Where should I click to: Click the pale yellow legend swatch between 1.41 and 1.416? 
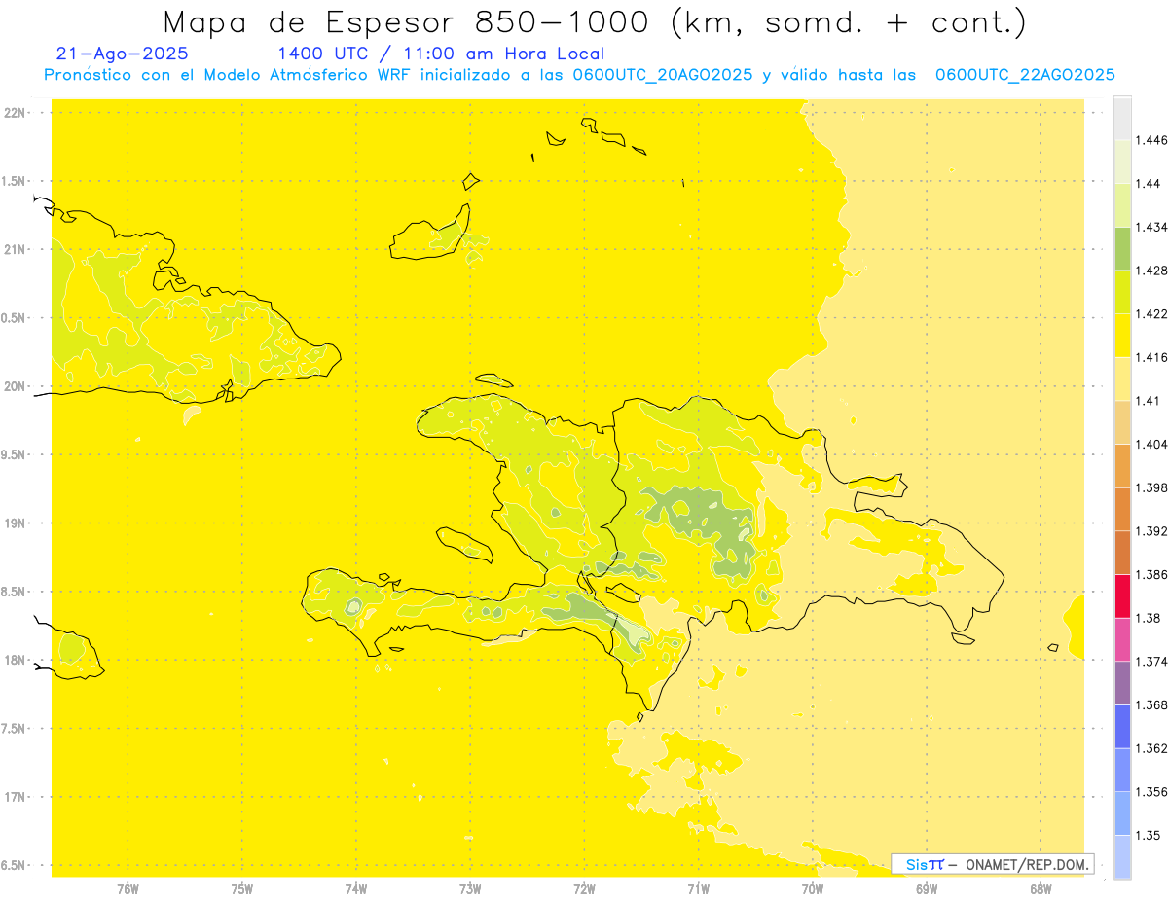[x=1122, y=379]
